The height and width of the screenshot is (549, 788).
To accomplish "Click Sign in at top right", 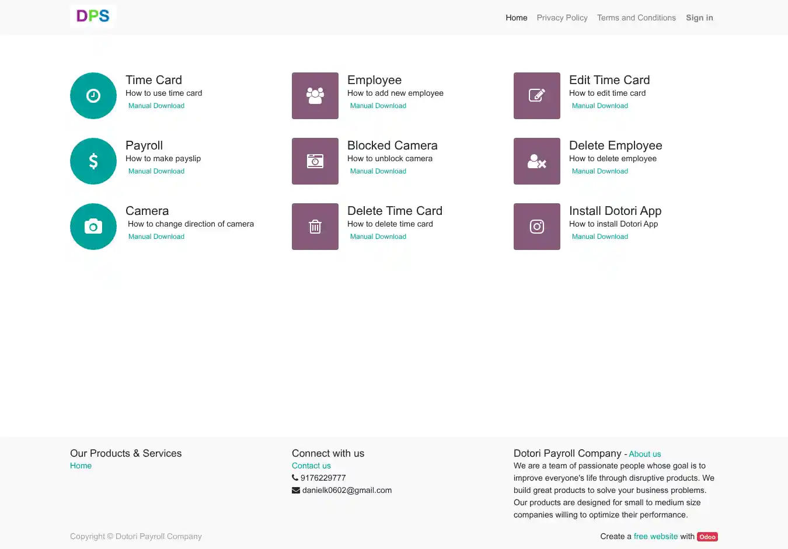I will click(699, 18).
